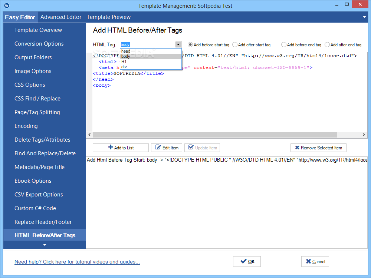This screenshot has width=371, height=278.
Task: Open the HTML Tag dropdown arrow
Action: pos(178,44)
